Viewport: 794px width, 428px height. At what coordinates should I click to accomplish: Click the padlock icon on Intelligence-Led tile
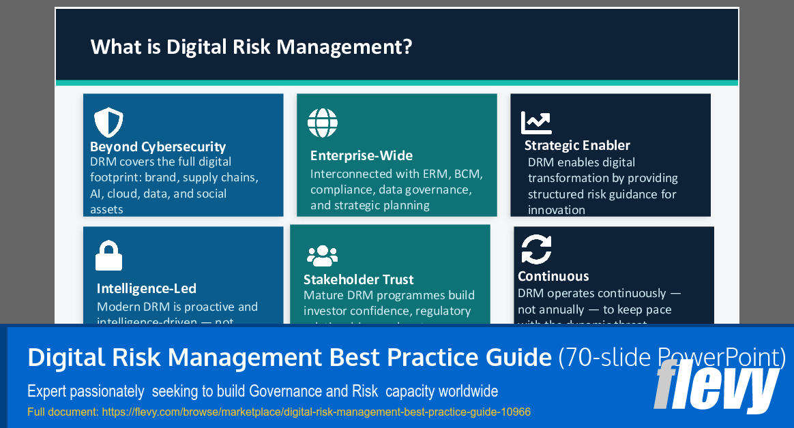tap(110, 255)
